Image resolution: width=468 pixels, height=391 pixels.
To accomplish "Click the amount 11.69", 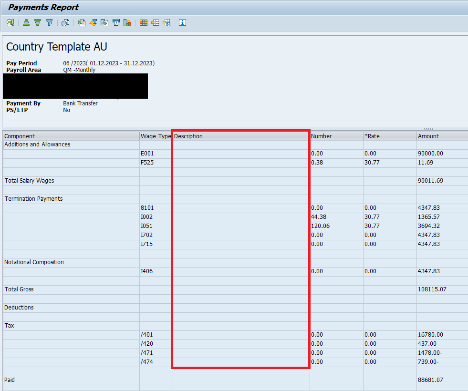I will coord(426,163).
